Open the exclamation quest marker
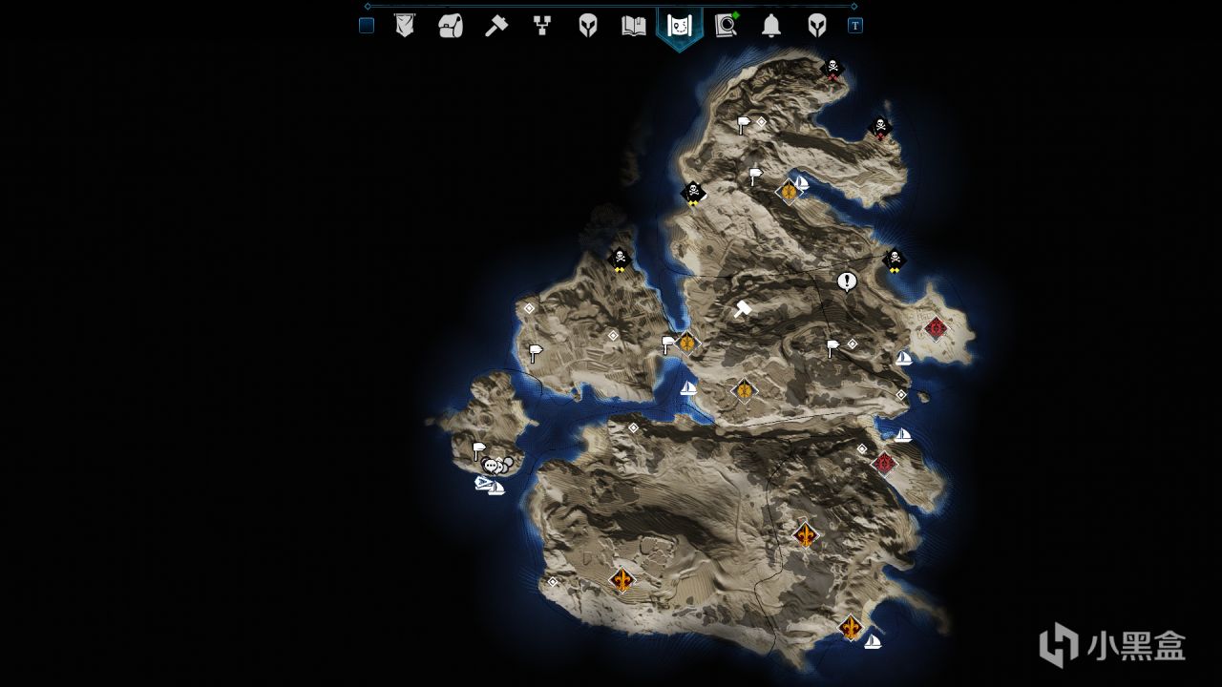Screen dimensions: 1222x687 847,281
